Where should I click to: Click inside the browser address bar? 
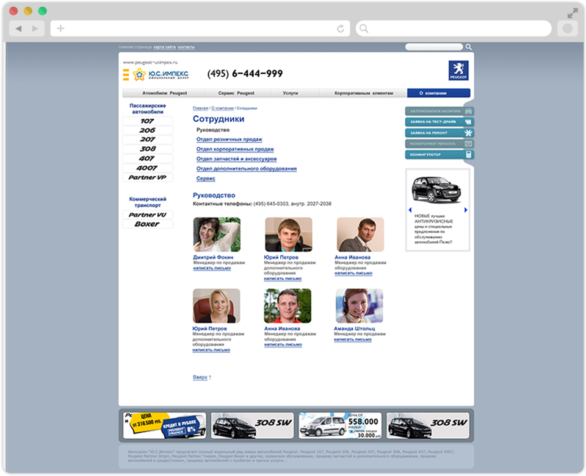(x=200, y=29)
